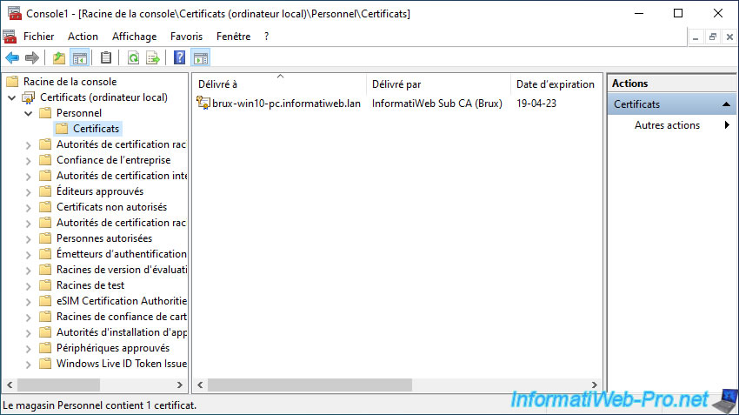Click the Refresh toolbar icon
This screenshot has width=739, height=415.
133,58
